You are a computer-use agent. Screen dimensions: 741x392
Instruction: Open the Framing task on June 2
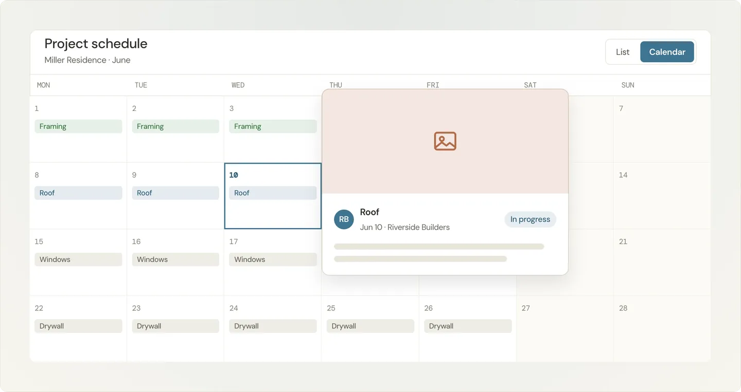click(175, 126)
